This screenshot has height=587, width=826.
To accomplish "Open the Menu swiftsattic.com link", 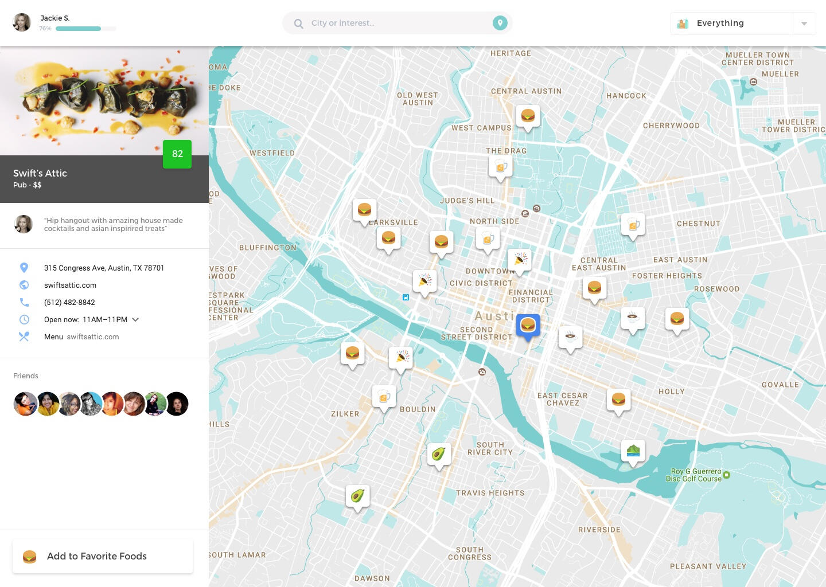I will tap(92, 336).
